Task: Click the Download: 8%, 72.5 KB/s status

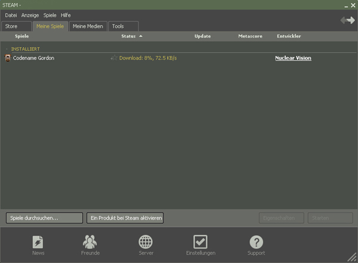Action: click(148, 58)
